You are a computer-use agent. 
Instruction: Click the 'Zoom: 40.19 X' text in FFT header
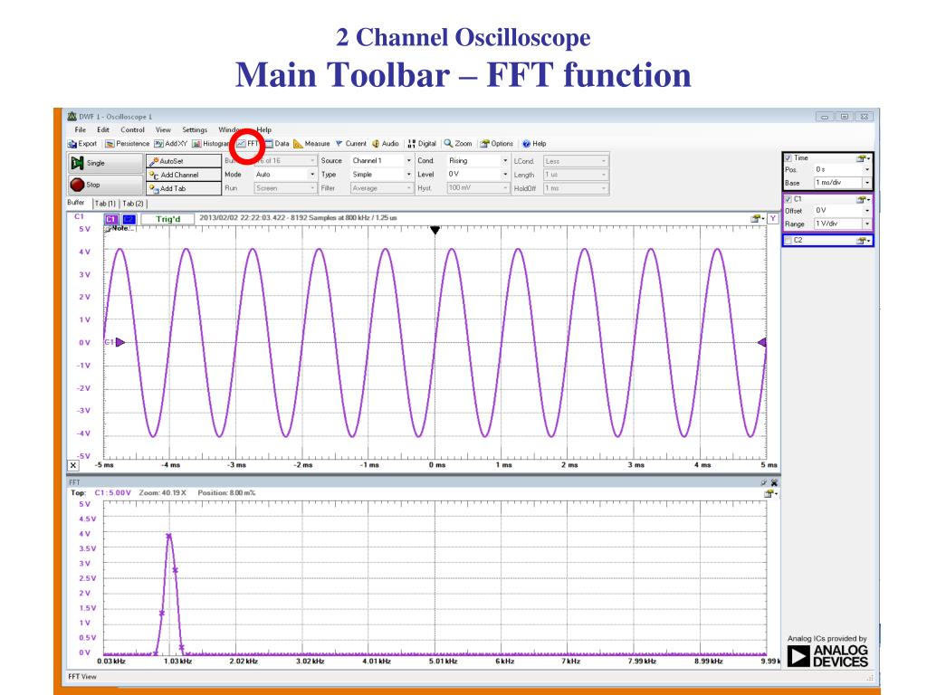[163, 493]
